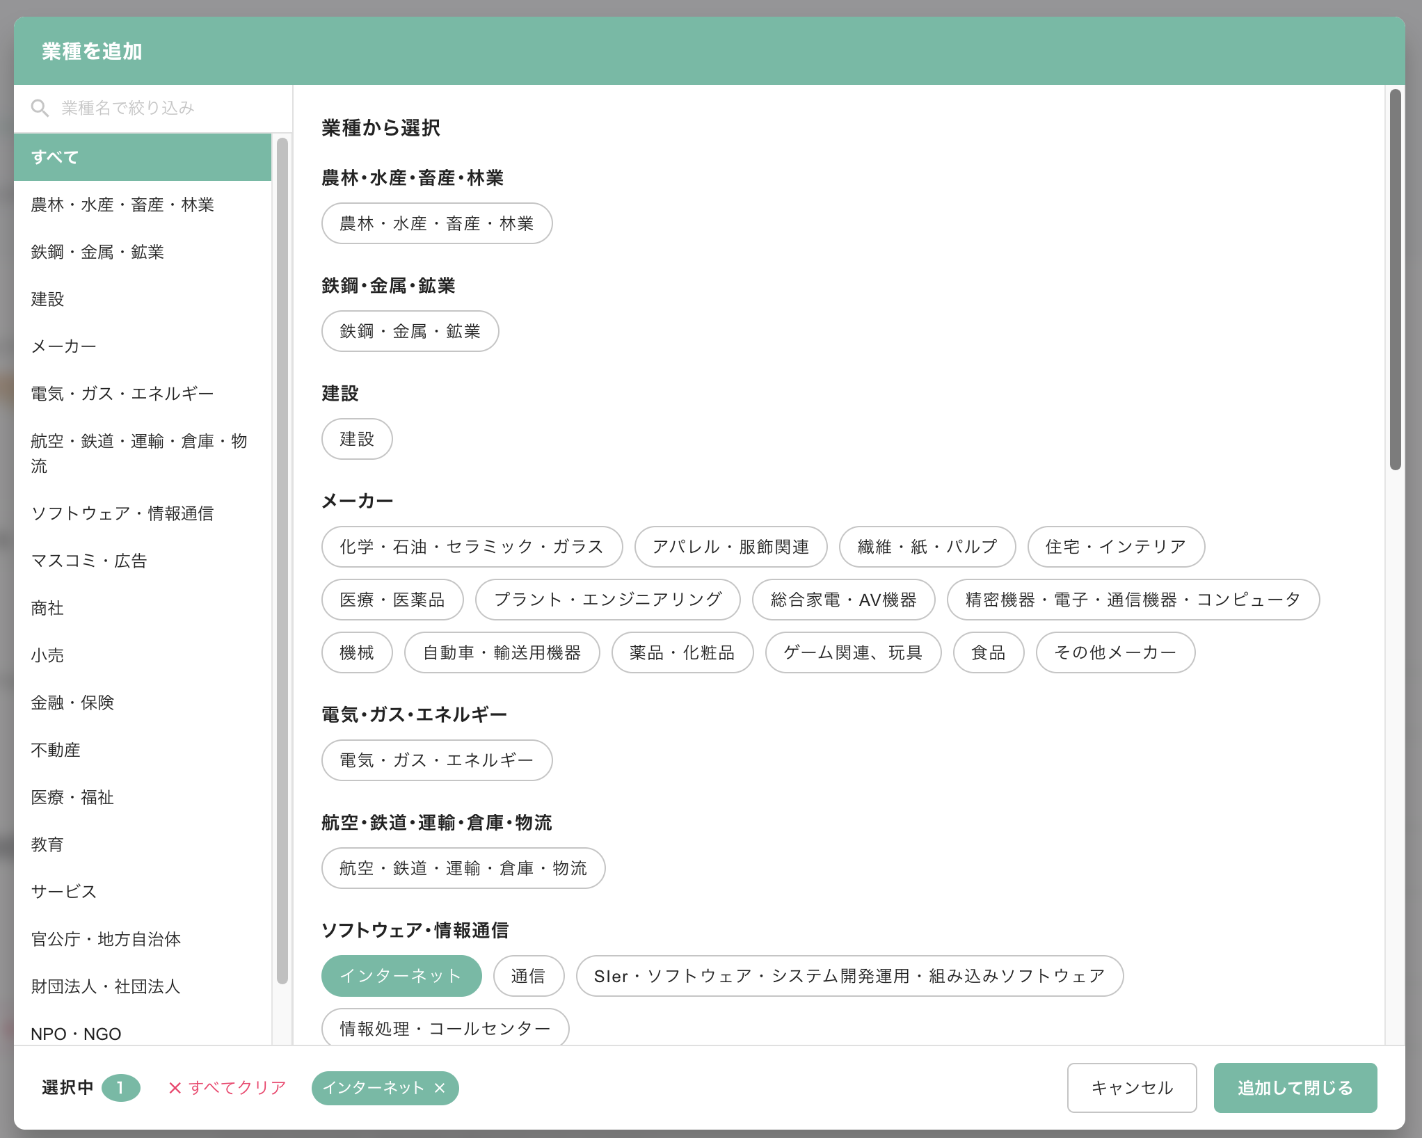Toggle the 機械 chip
The height and width of the screenshot is (1138, 1422).
(357, 652)
